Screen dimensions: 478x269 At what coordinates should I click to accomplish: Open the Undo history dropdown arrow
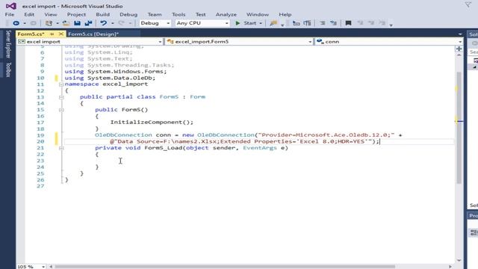113,23
